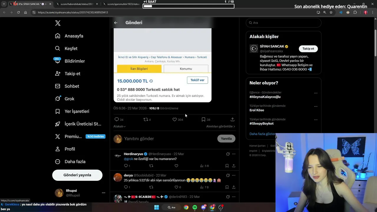Open Chrome extensions puzzle icon
This screenshot has width=377, height=212.
click(x=355, y=12)
